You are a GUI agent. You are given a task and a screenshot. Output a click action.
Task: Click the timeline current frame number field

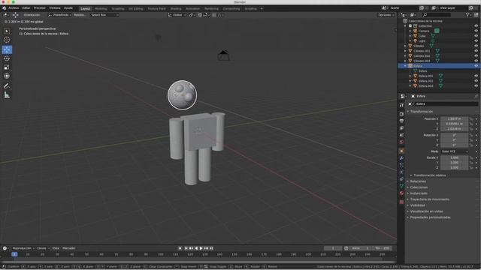[x=333, y=248]
